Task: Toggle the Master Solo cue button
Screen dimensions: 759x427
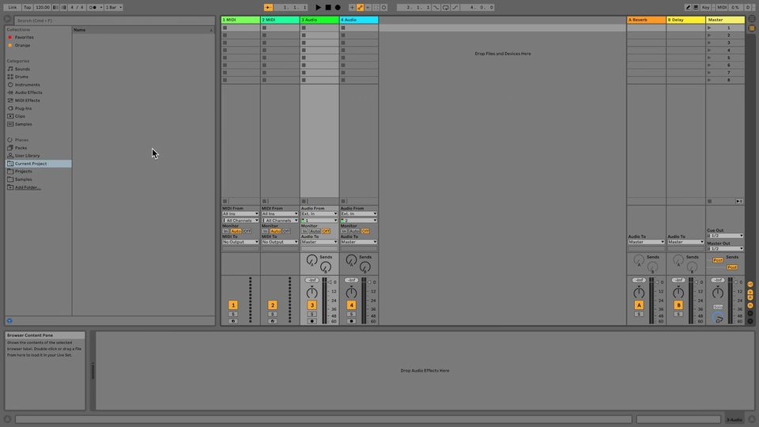Action: coord(717,307)
